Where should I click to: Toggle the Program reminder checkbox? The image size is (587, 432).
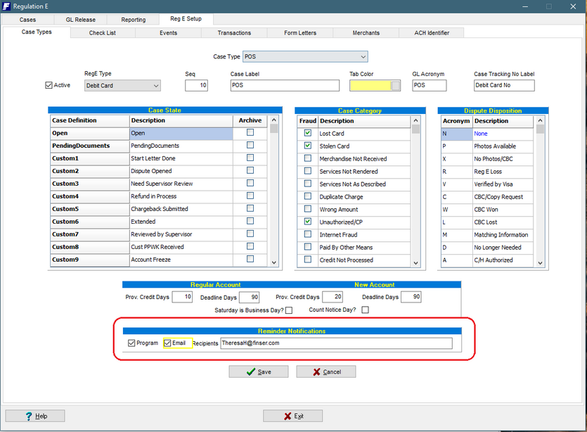[x=131, y=343]
